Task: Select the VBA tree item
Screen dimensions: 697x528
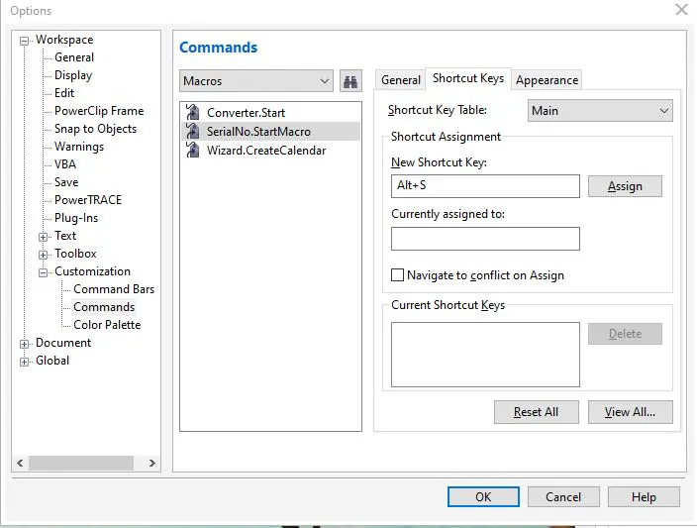Action: [65, 164]
